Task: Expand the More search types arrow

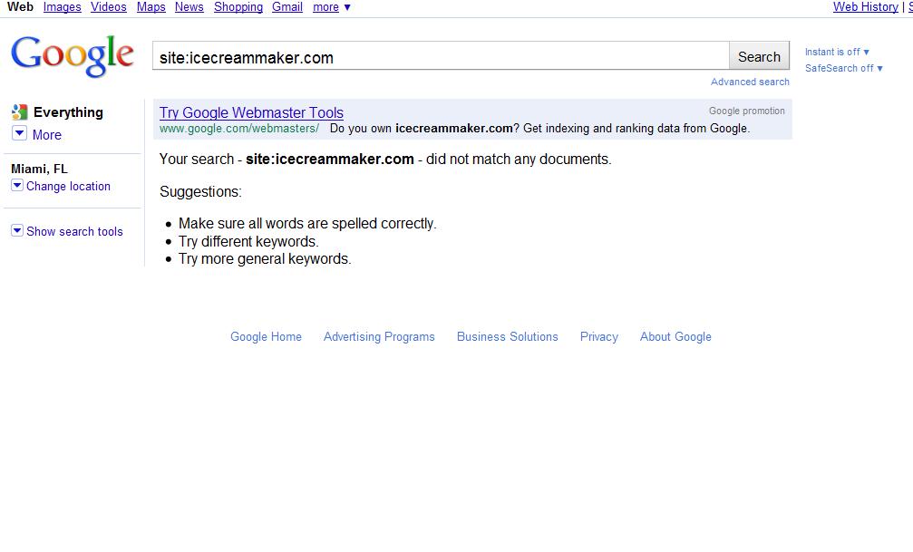Action: (19, 133)
